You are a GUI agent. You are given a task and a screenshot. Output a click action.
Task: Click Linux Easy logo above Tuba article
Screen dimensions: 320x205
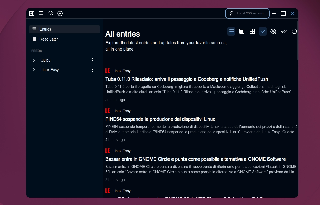pos(108,71)
